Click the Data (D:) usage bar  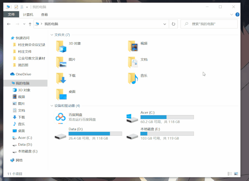(x=95, y=133)
